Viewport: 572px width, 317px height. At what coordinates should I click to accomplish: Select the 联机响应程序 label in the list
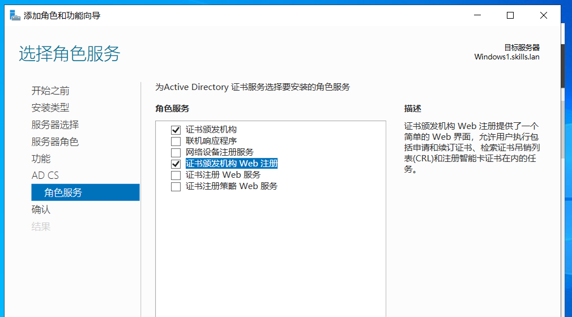(x=211, y=141)
